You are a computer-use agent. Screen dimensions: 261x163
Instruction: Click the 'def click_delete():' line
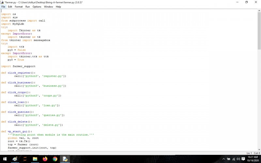(17, 122)
